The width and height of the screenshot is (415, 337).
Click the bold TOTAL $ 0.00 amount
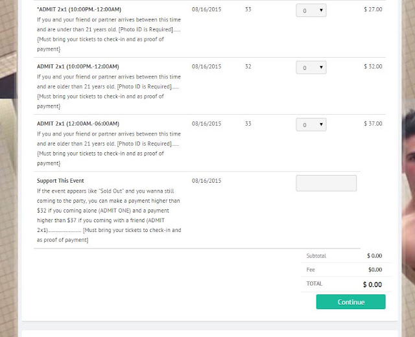372,285
